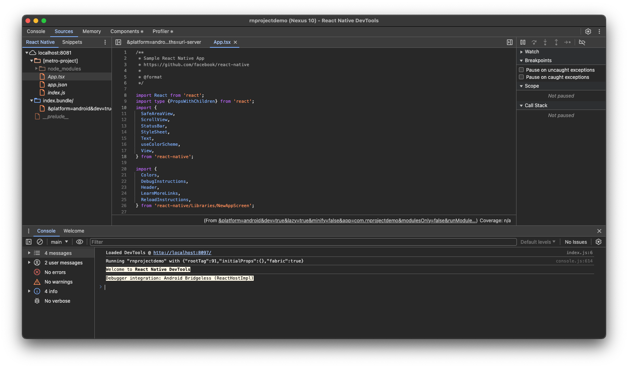Open DevTools settings gear icon
The height and width of the screenshot is (368, 628).
[588, 31]
